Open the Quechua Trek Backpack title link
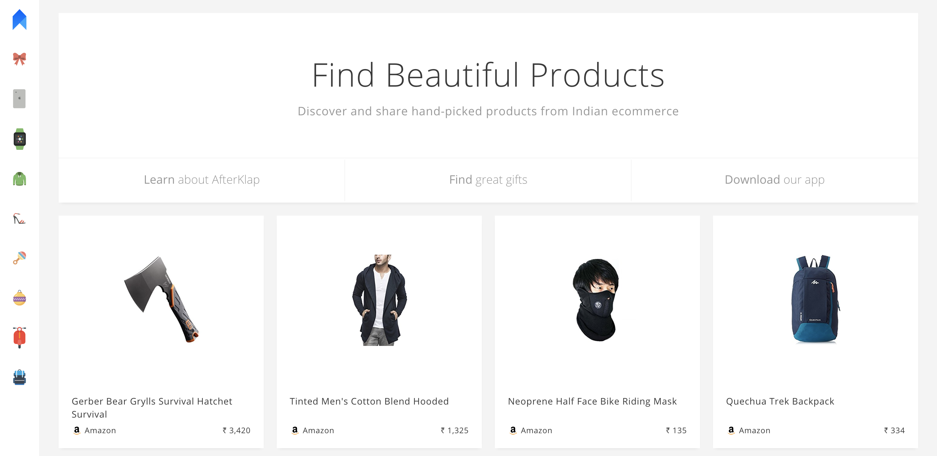The width and height of the screenshot is (937, 456). tap(780, 401)
